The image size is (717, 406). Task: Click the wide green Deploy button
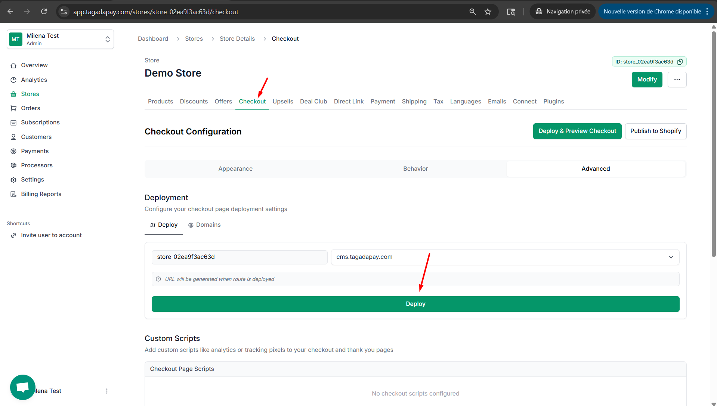coord(415,304)
